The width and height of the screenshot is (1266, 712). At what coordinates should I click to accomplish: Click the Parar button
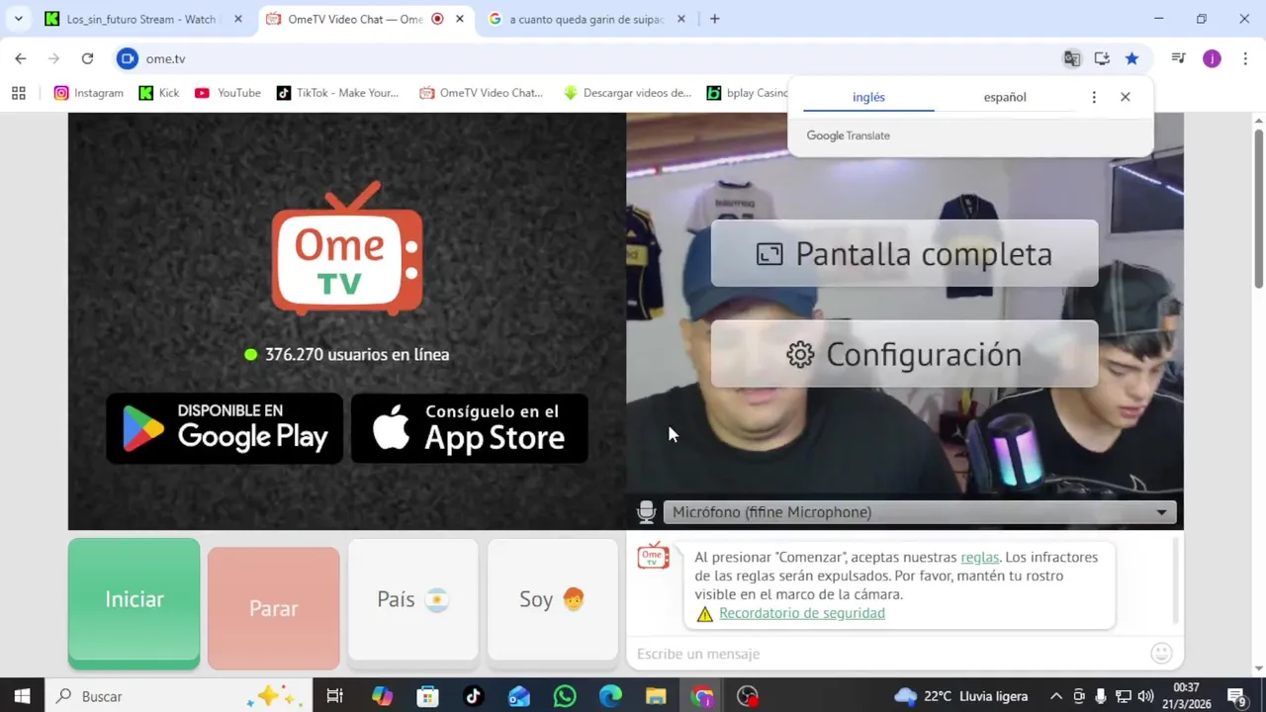pos(274,608)
